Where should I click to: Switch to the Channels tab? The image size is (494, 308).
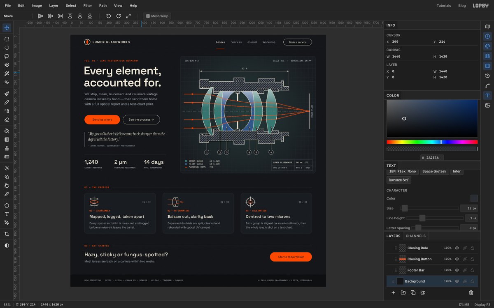pyautogui.click(x=416, y=236)
